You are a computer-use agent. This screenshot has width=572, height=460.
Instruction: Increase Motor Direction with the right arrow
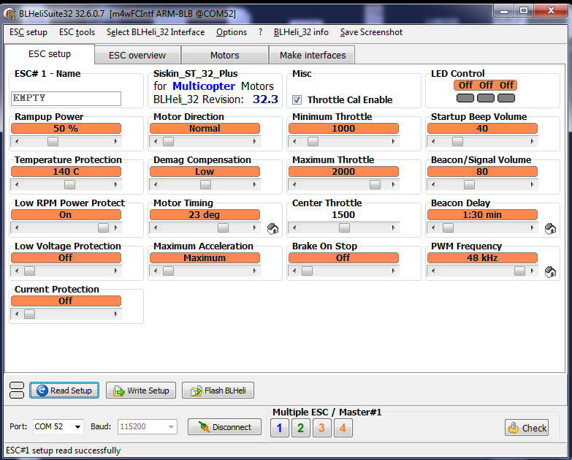[255, 141]
